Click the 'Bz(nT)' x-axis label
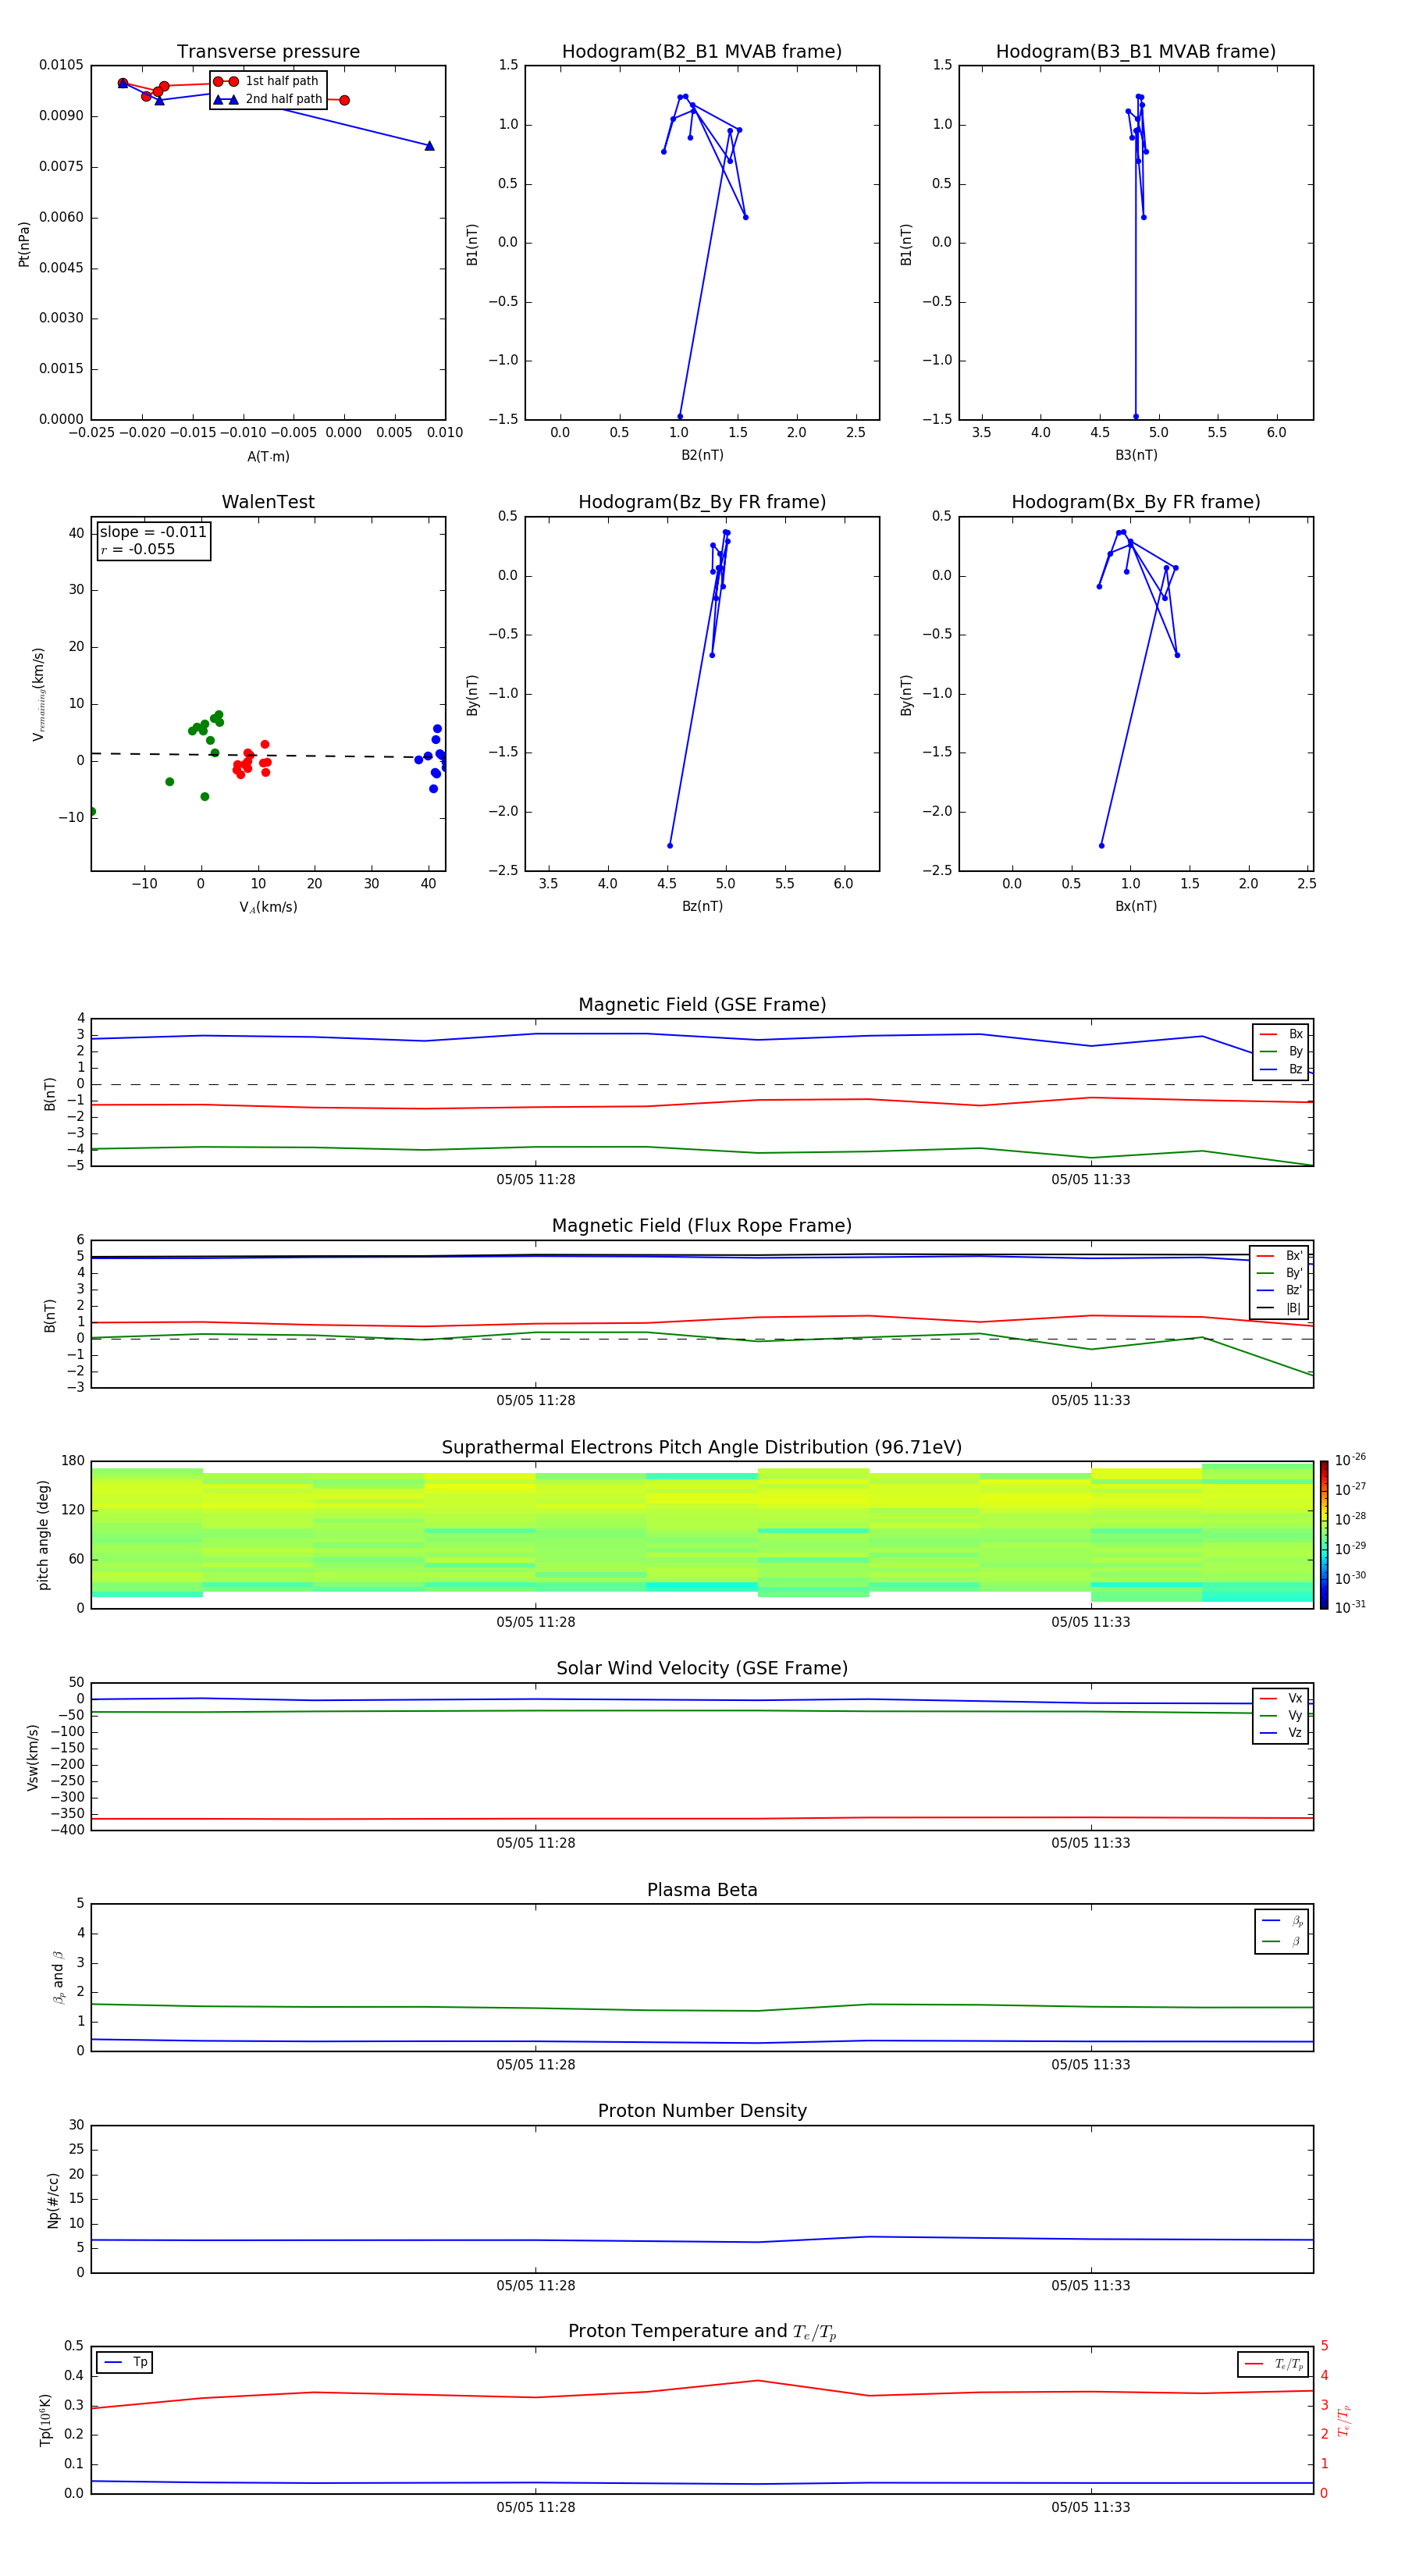The height and width of the screenshot is (2576, 1405). (x=702, y=906)
